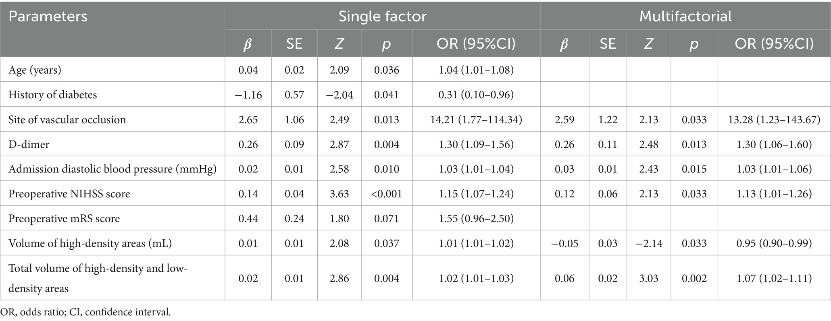Select the −1.16 beta value cell
Screen dimensions: 831x321
point(248,95)
